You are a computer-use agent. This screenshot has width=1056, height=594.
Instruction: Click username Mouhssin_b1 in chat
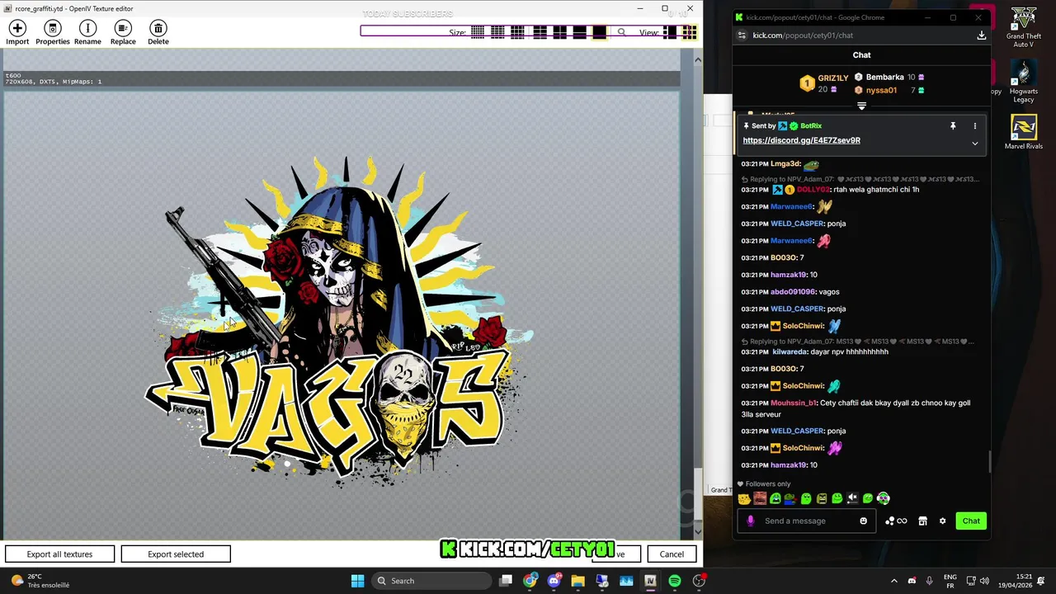(x=794, y=403)
